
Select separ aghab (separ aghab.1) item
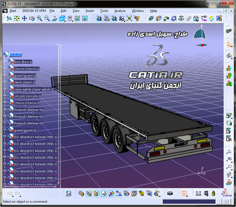(x=34, y=90)
